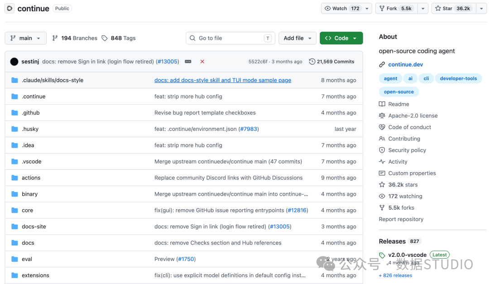Focus the Go to file search field
Viewport: 489px width, 284px height.
pyautogui.click(x=230, y=38)
